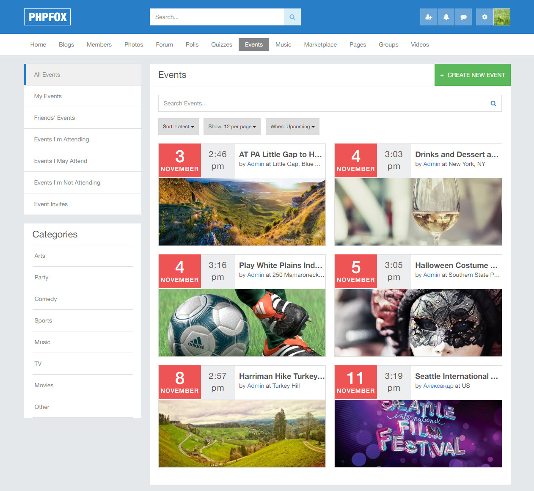This screenshot has width=534, height=491.
Task: Click the user profile avatar
Action: point(502,17)
